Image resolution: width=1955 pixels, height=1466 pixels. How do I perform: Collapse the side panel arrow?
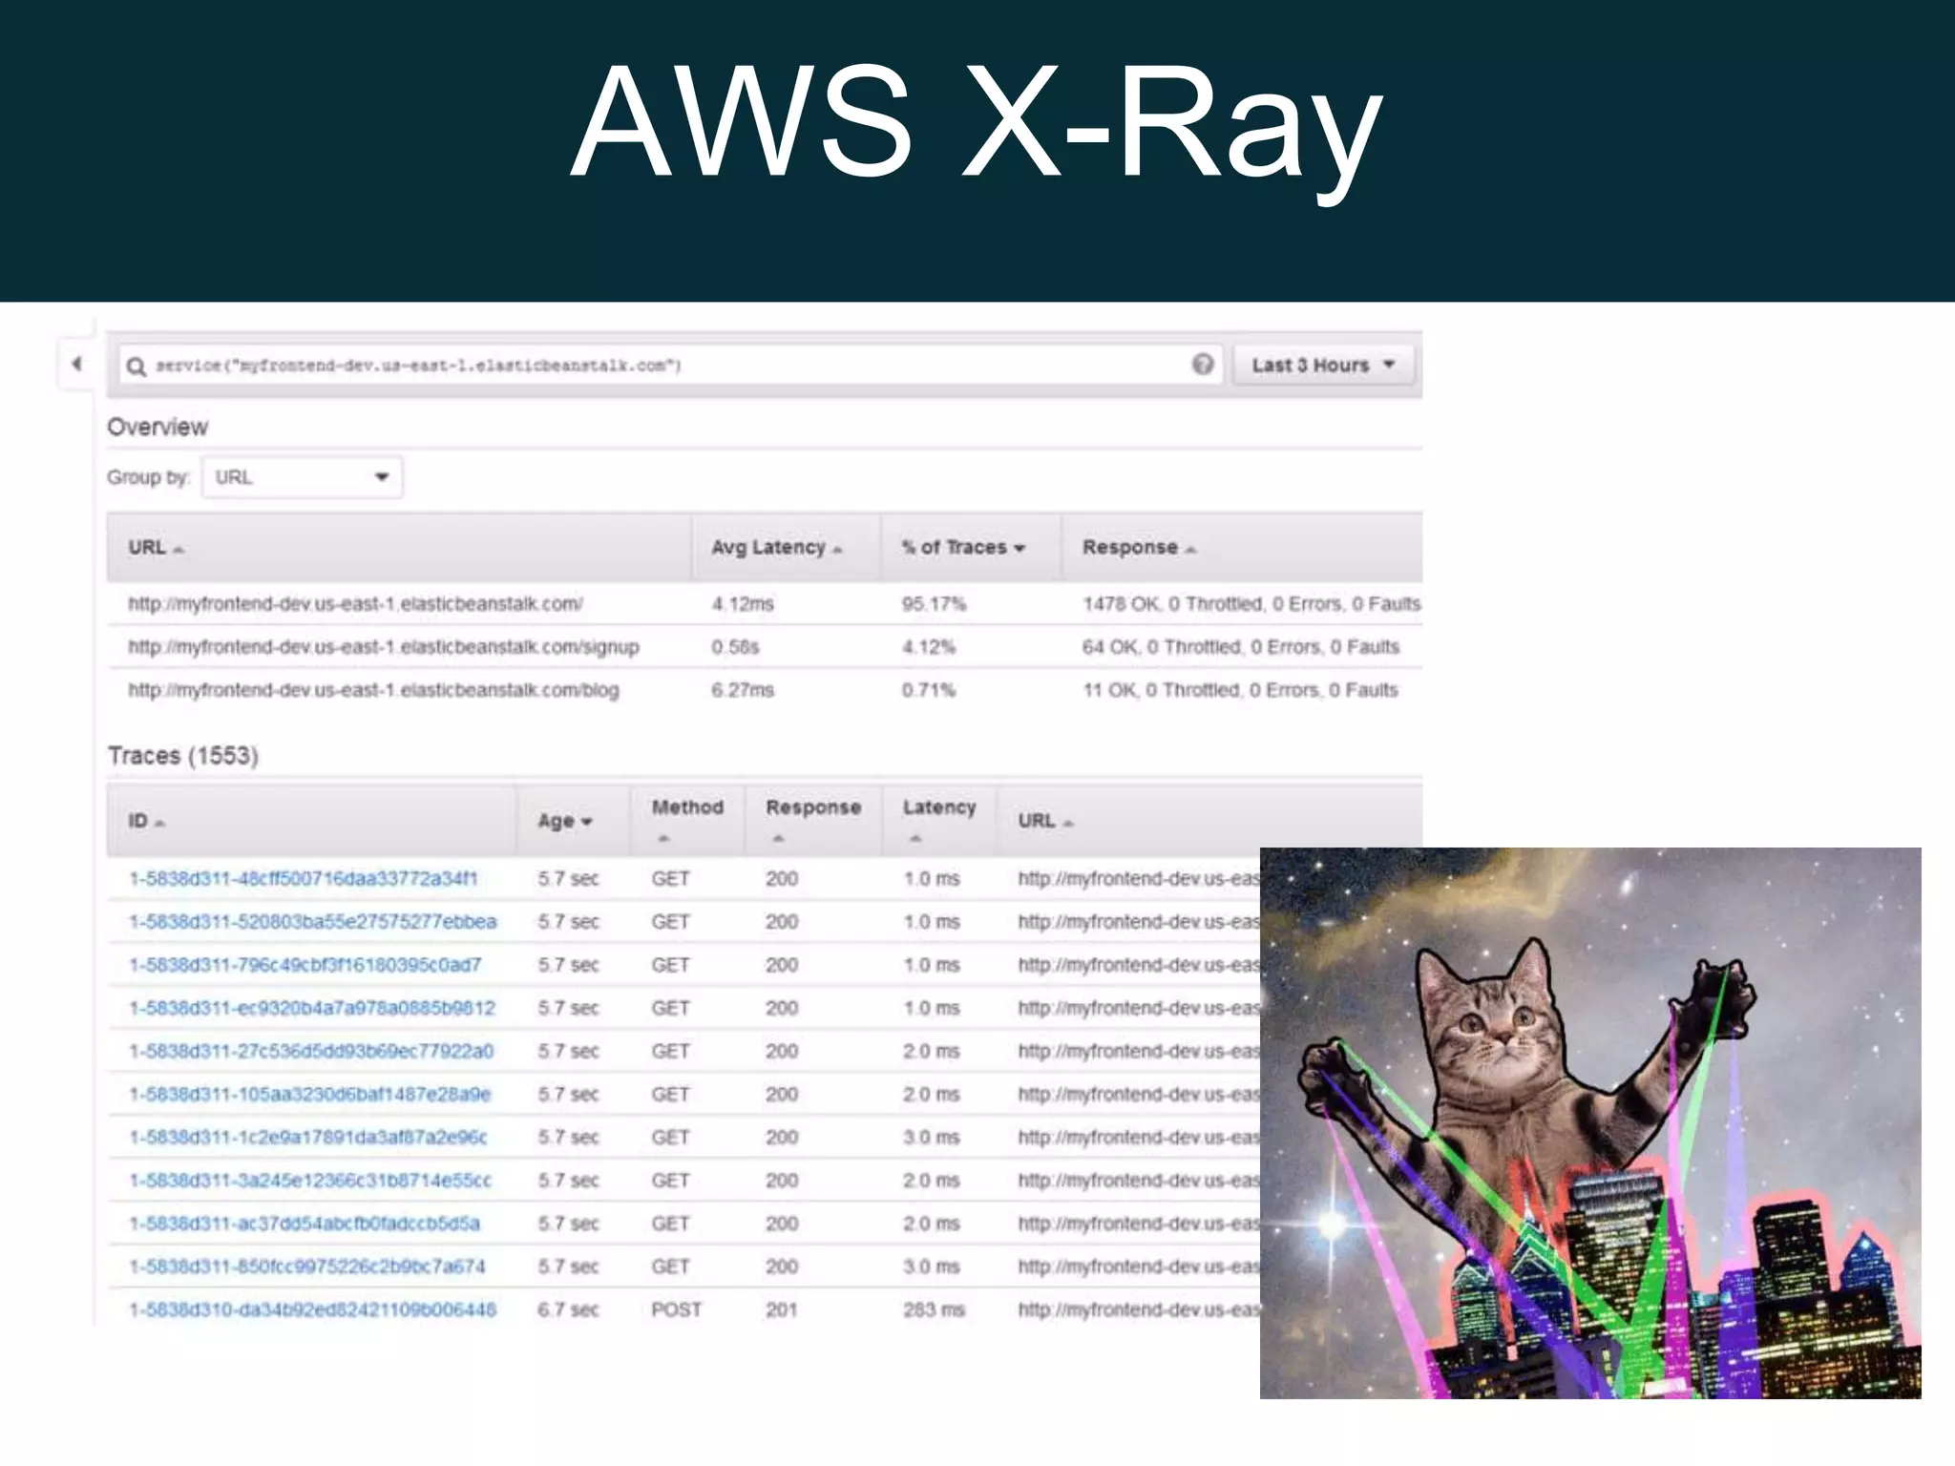pyautogui.click(x=76, y=364)
